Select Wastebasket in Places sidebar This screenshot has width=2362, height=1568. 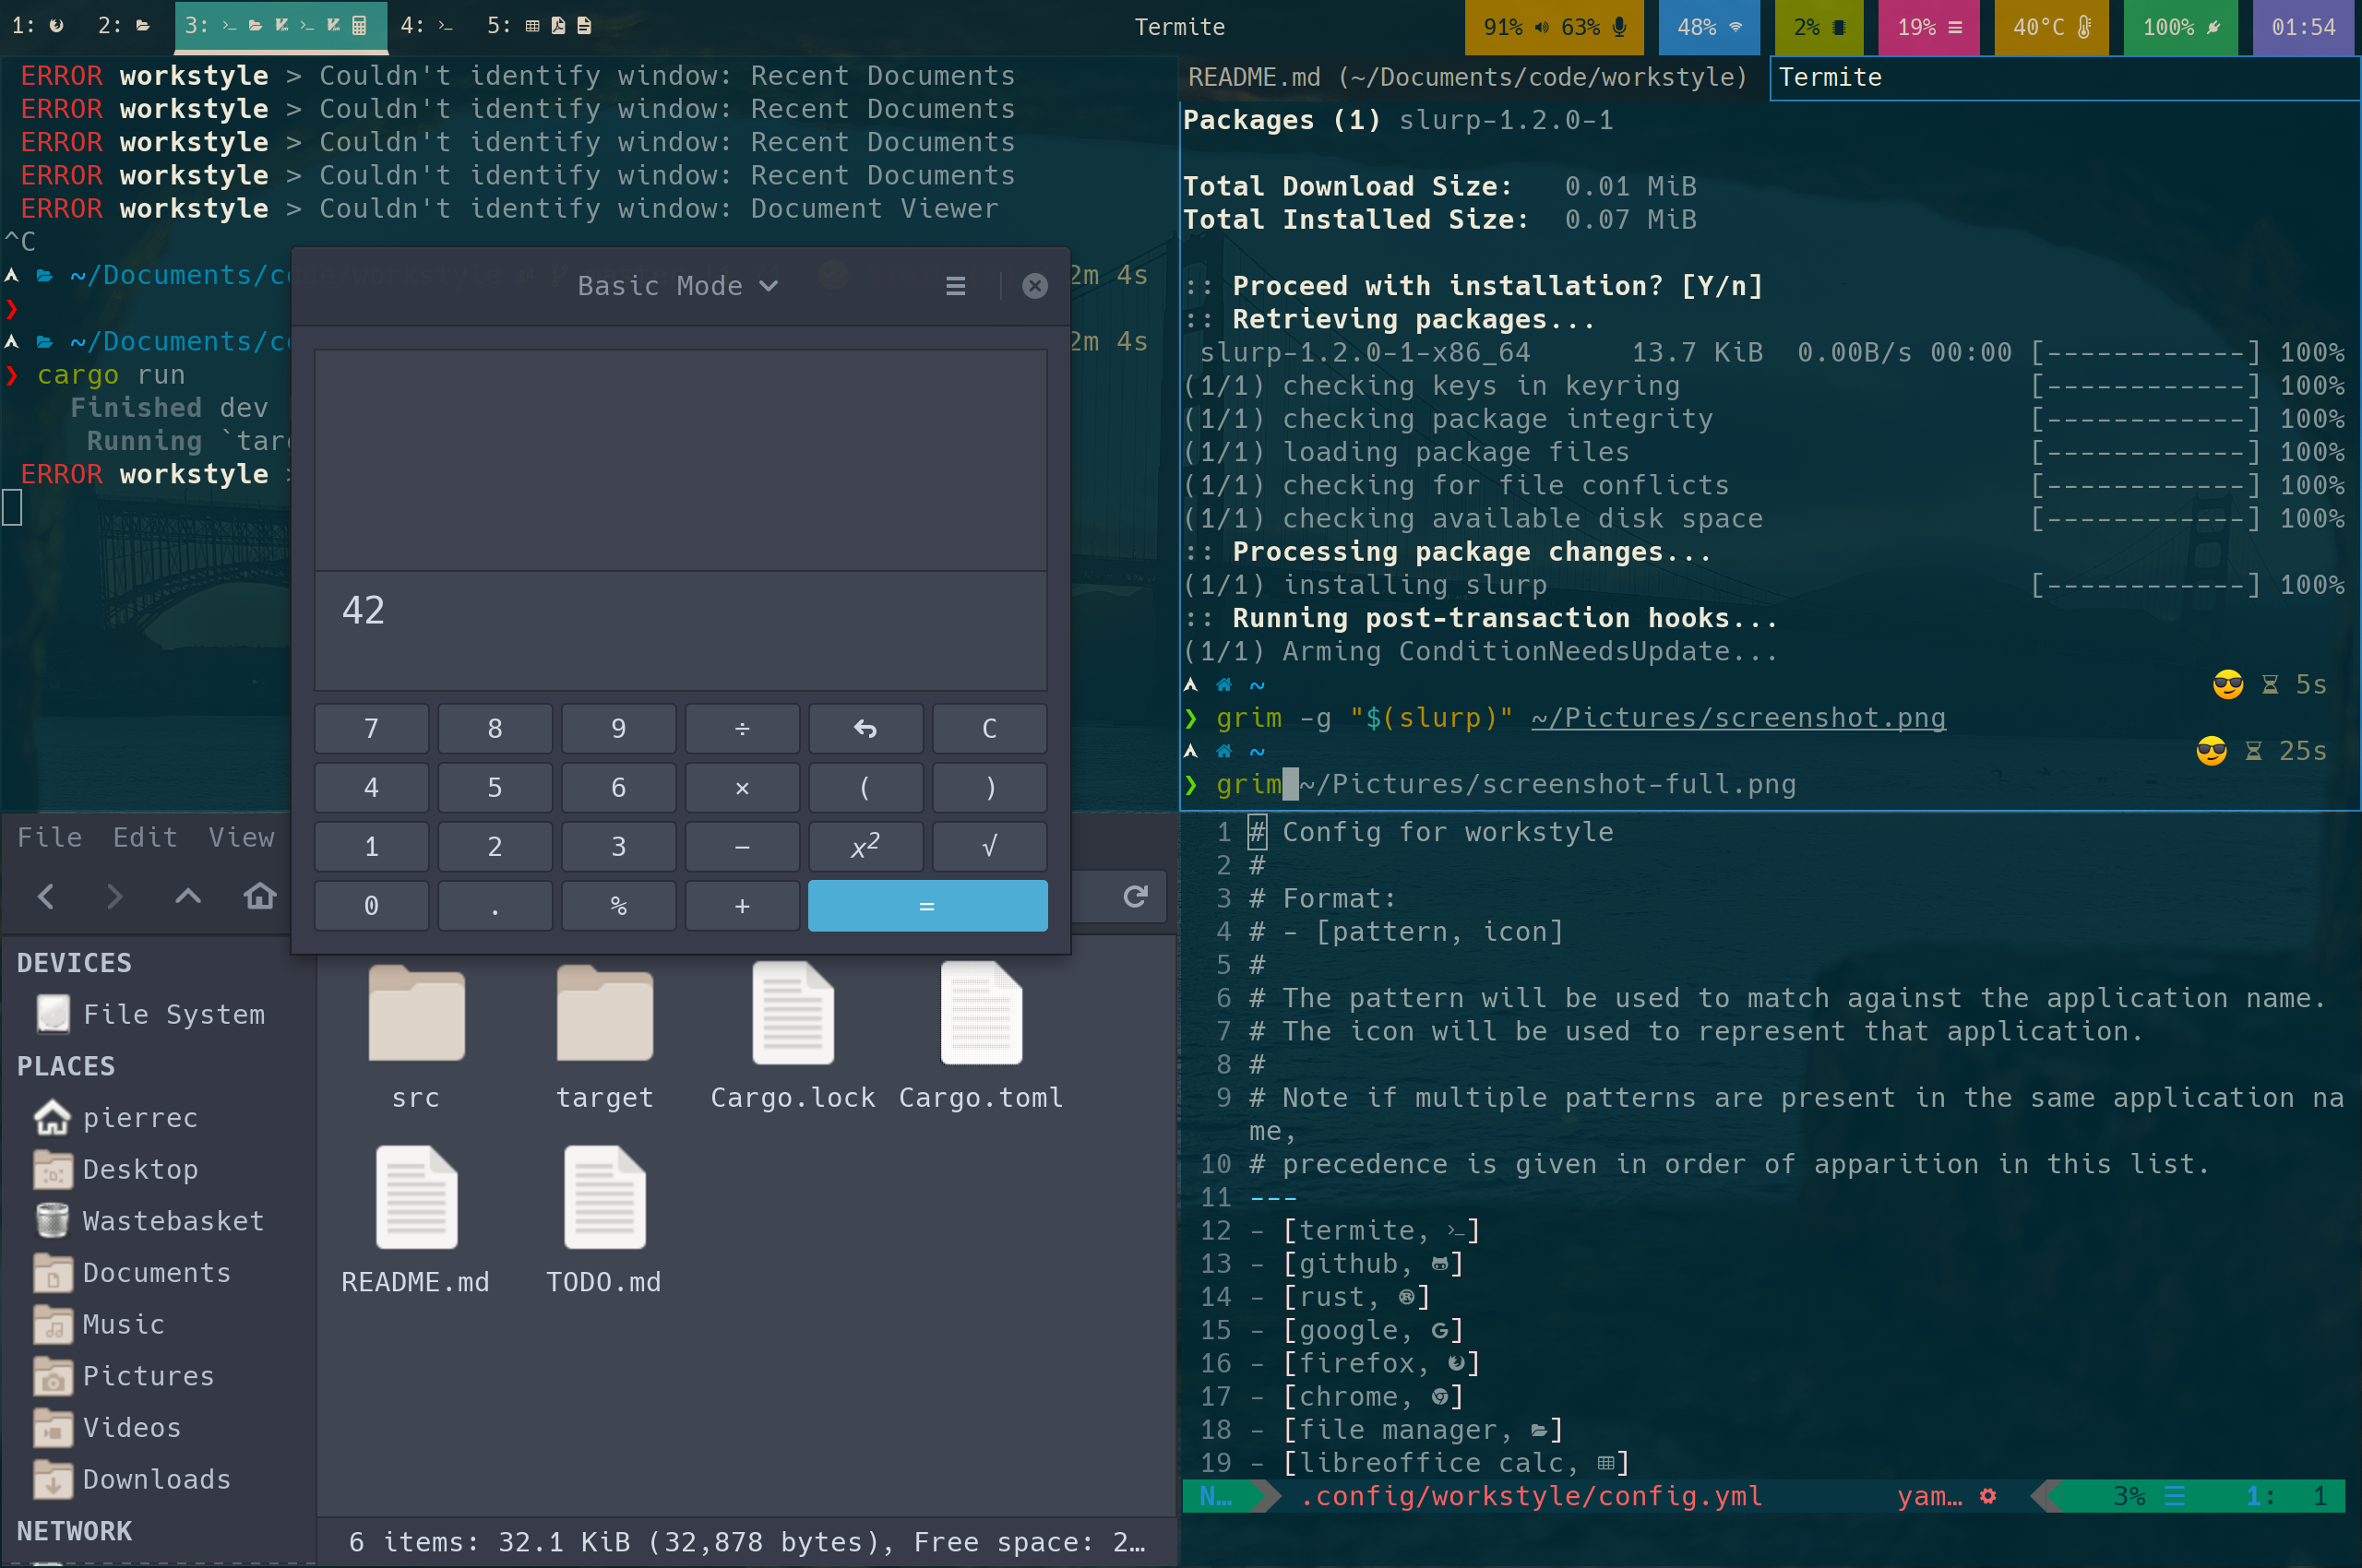pos(151,1221)
